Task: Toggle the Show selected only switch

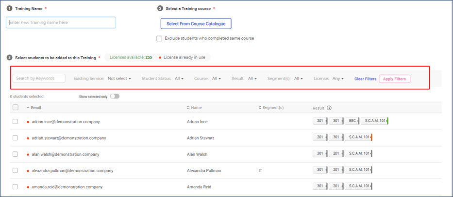Action: point(115,97)
